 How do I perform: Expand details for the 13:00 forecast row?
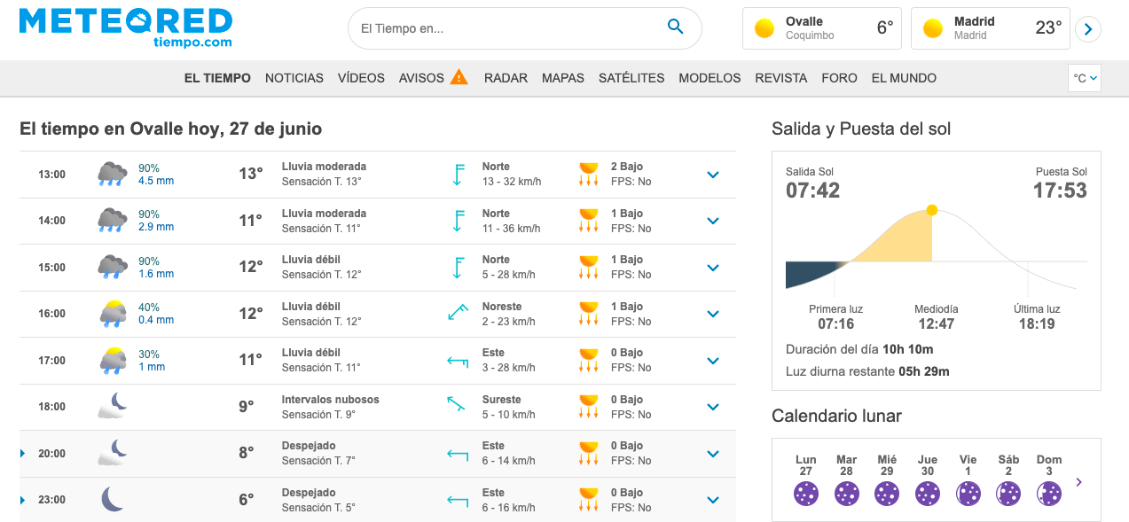pos(712,175)
